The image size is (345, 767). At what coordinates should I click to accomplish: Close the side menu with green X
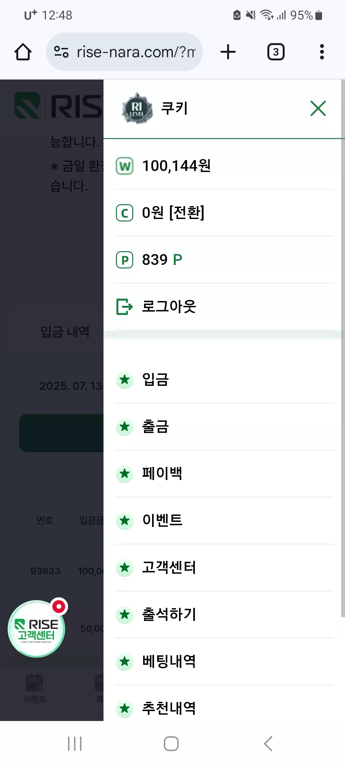click(318, 108)
